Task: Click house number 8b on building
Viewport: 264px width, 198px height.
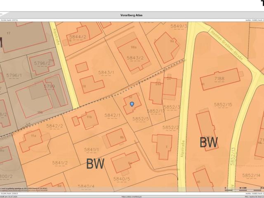Action: click(122, 137)
